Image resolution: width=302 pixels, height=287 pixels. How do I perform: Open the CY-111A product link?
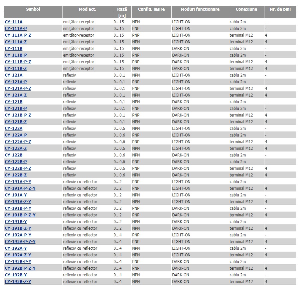[14, 22]
